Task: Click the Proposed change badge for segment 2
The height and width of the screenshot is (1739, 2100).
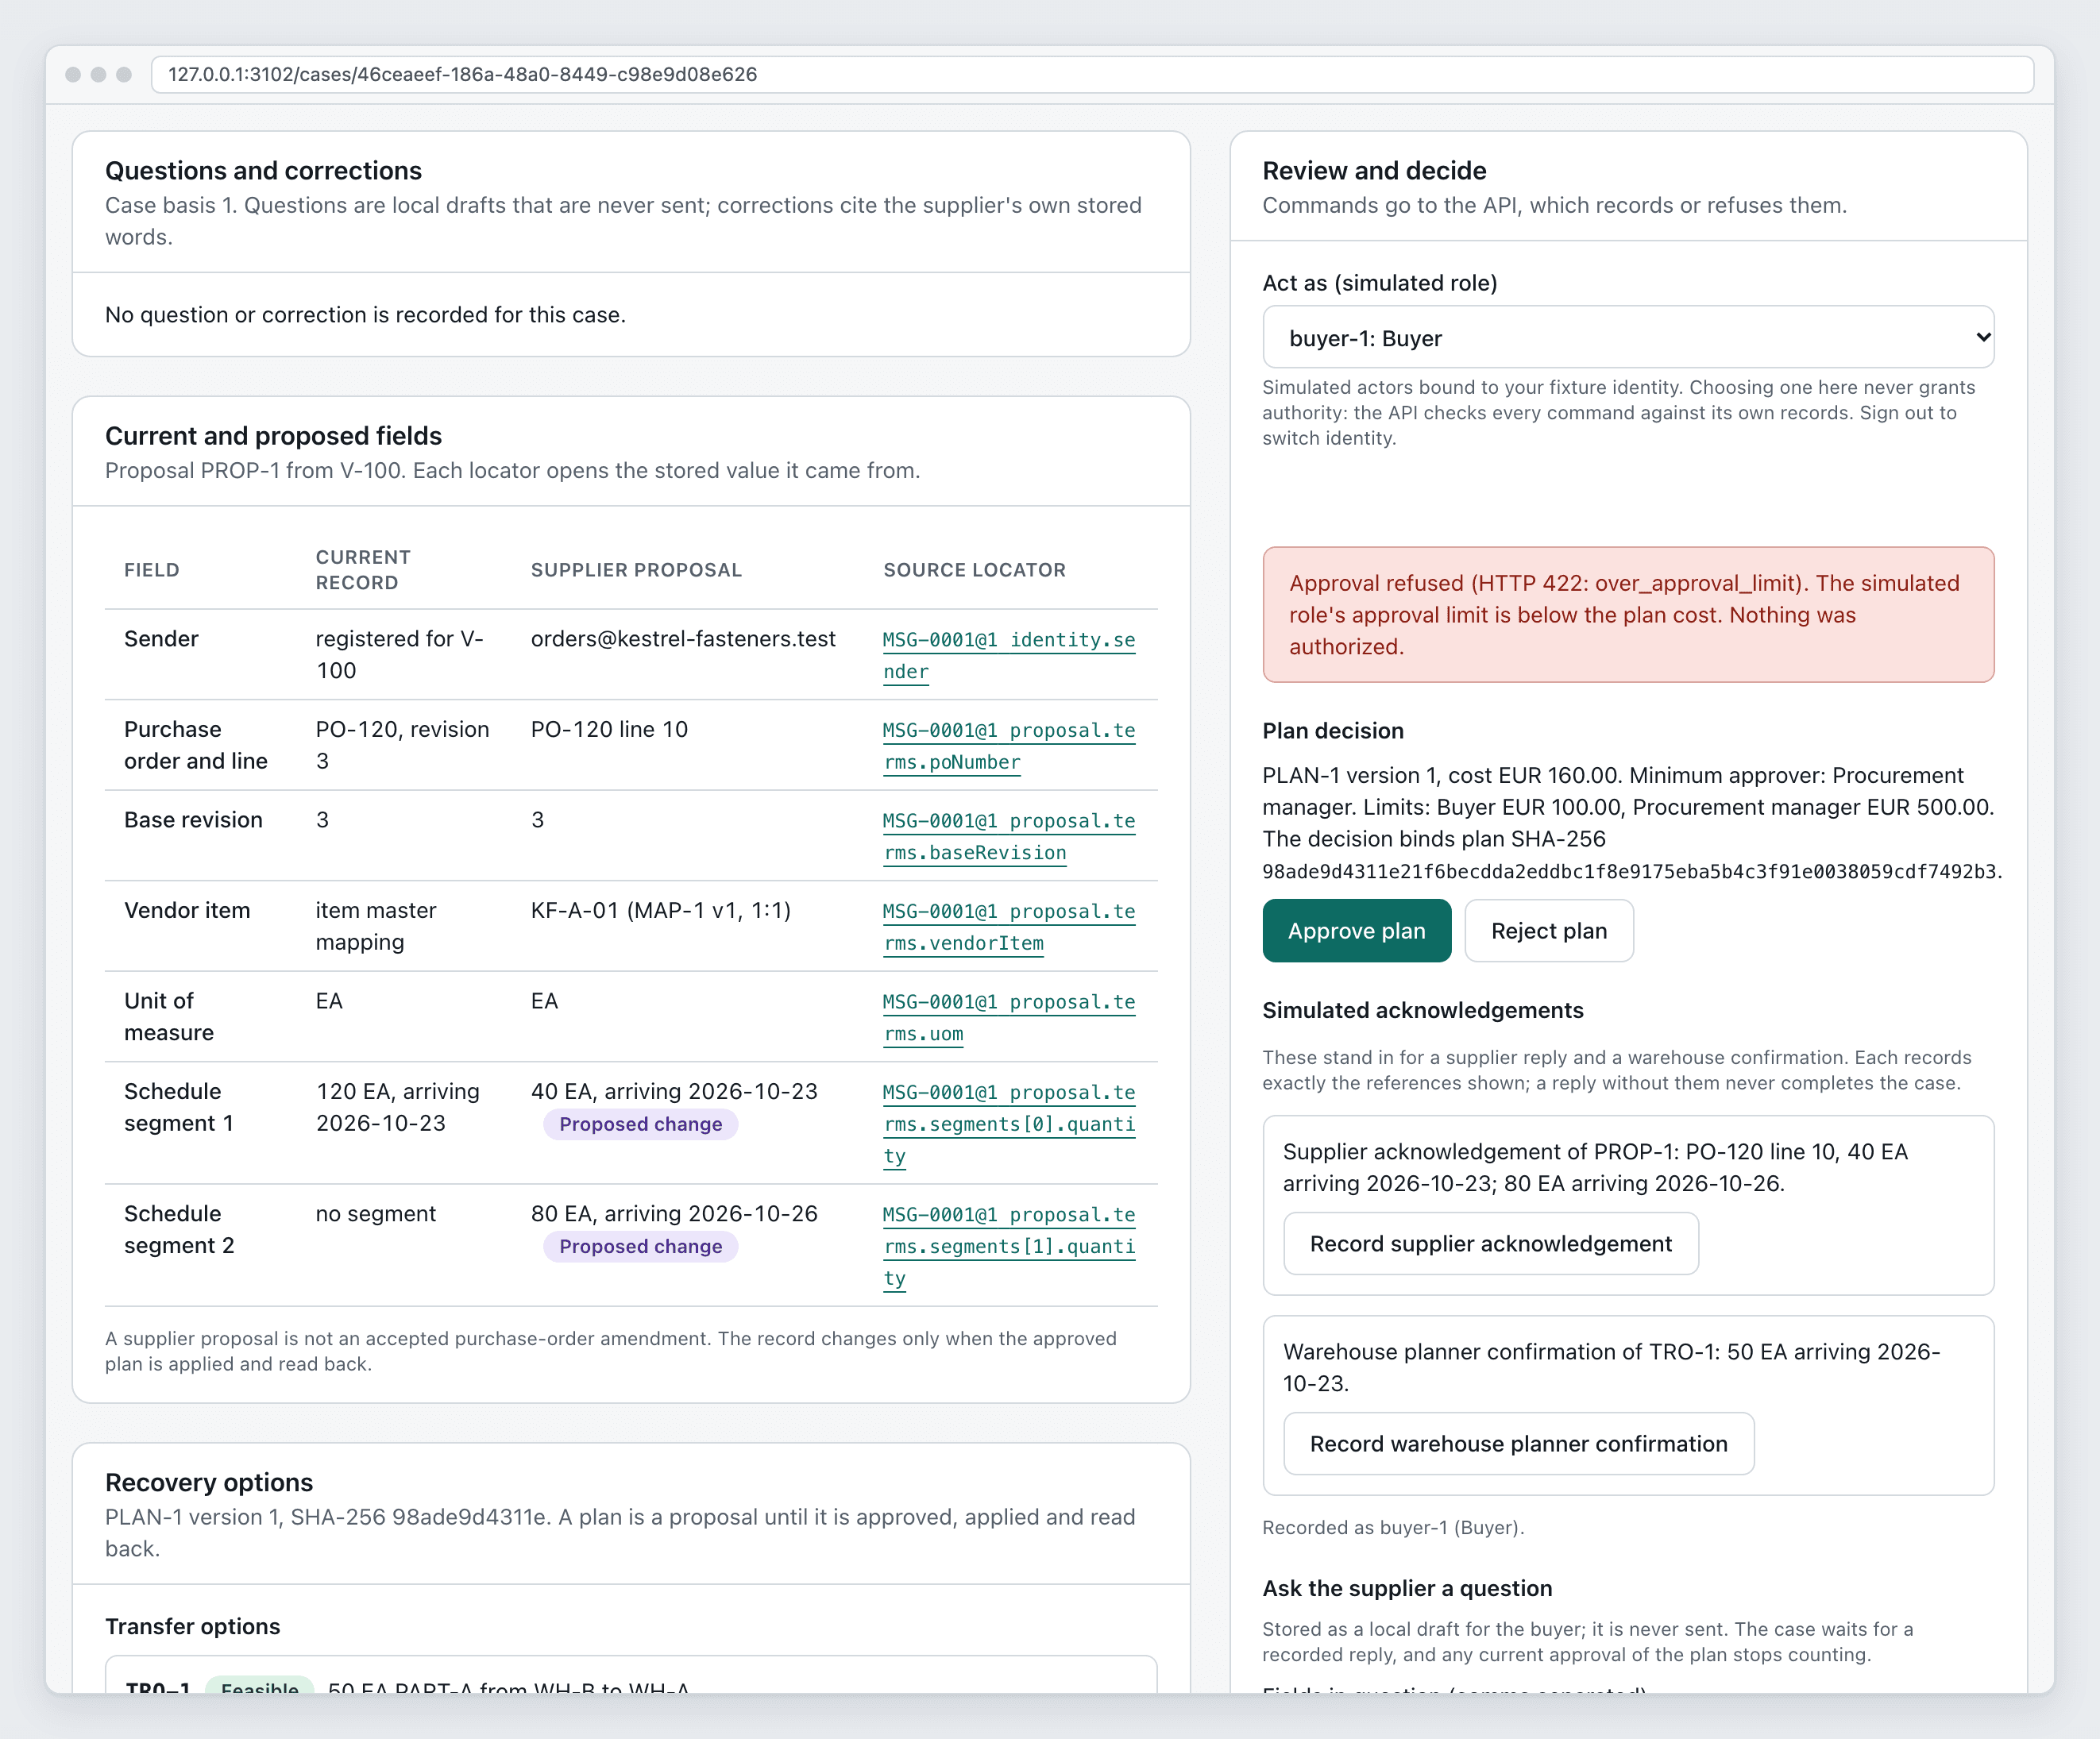Action: 640,1246
